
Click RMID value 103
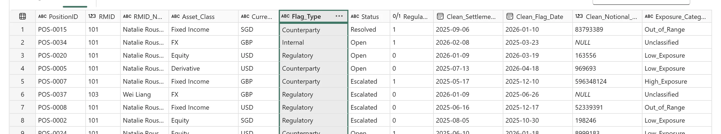pos(103,94)
